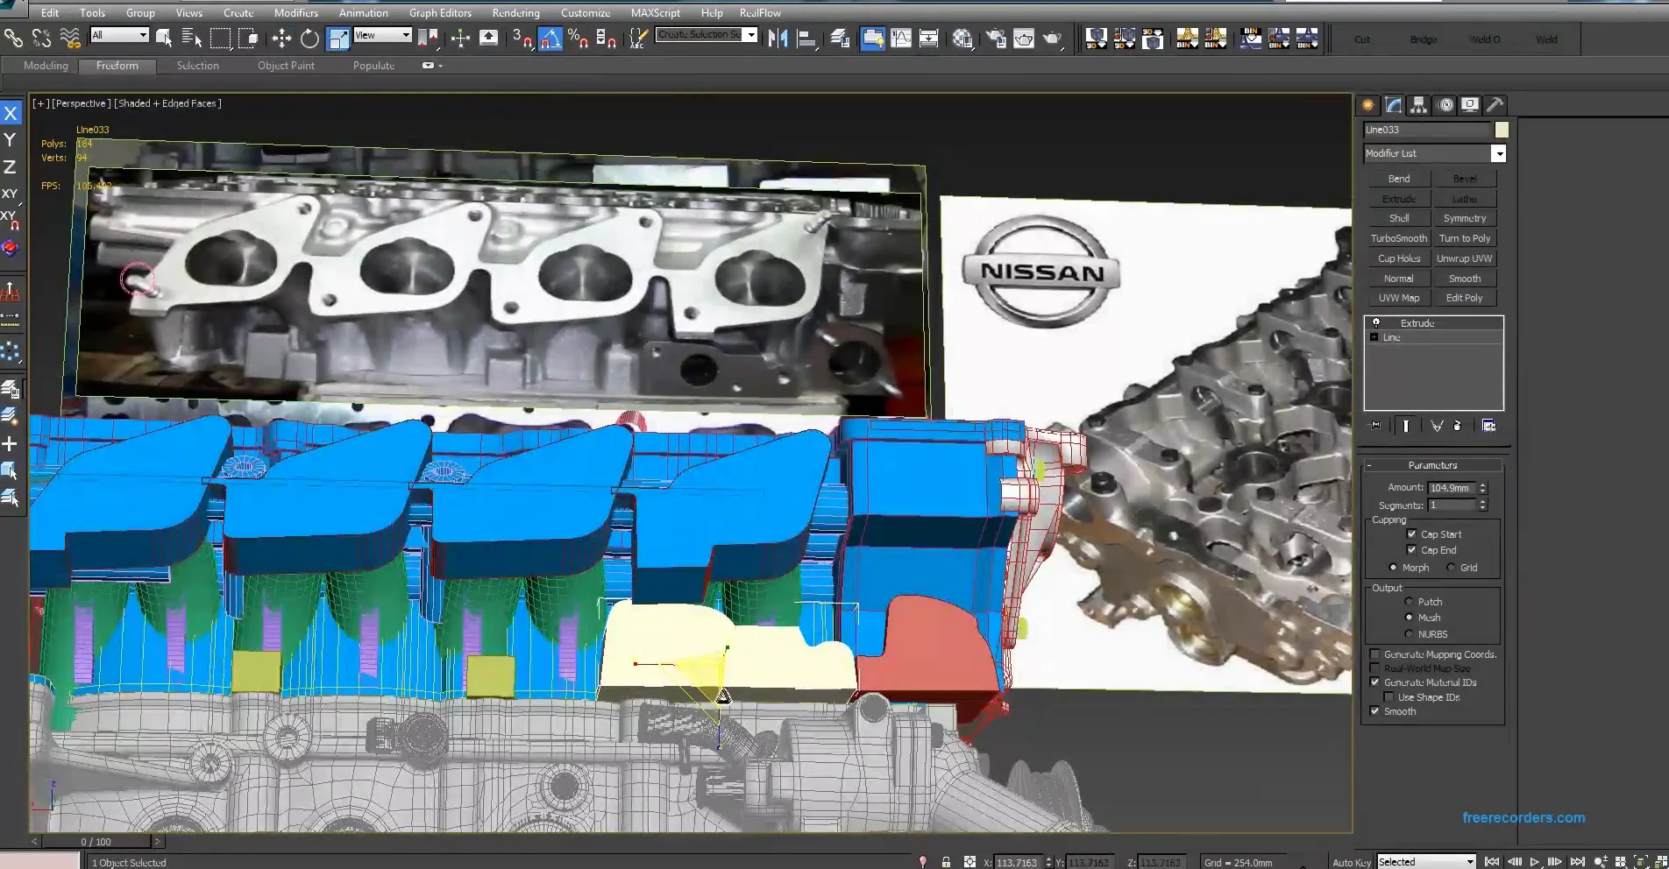1669x869 pixels.
Task: Open the Modifiers menu
Action: click(x=295, y=12)
